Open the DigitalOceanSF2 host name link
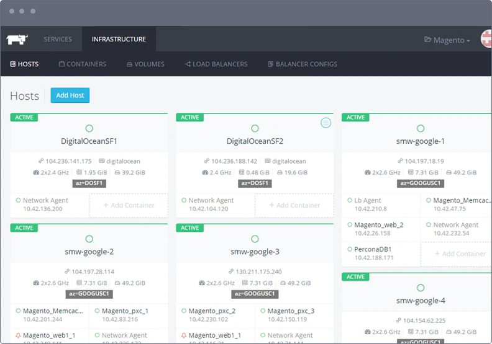The image size is (492, 344). point(255,141)
